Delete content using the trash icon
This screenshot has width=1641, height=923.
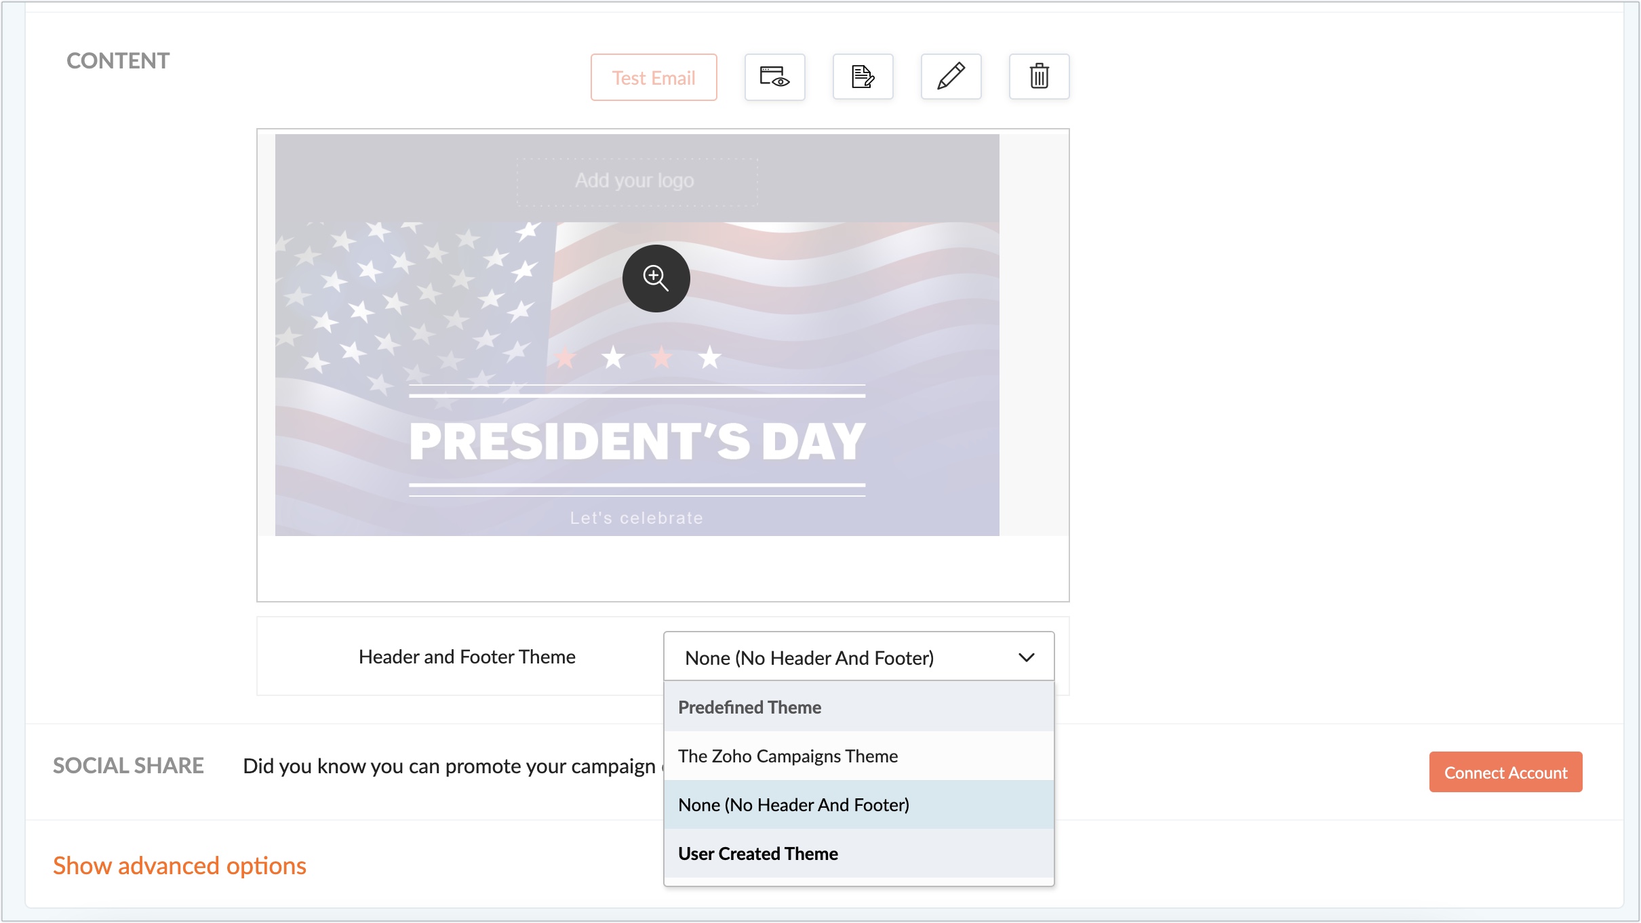pos(1039,77)
